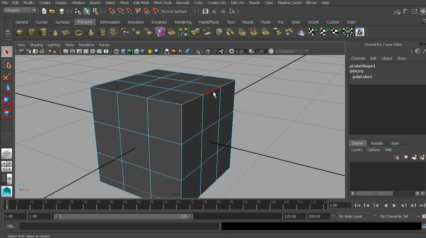
Task: Activate the Lasso Select tool
Action: (7, 64)
